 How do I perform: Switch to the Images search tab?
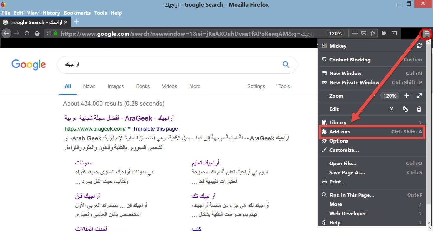click(116, 86)
